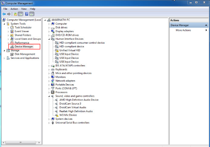Image resolution: width=210 pixels, height=147 pixels.
Task: Select HID-compliant device entry
Action: click(x=72, y=46)
